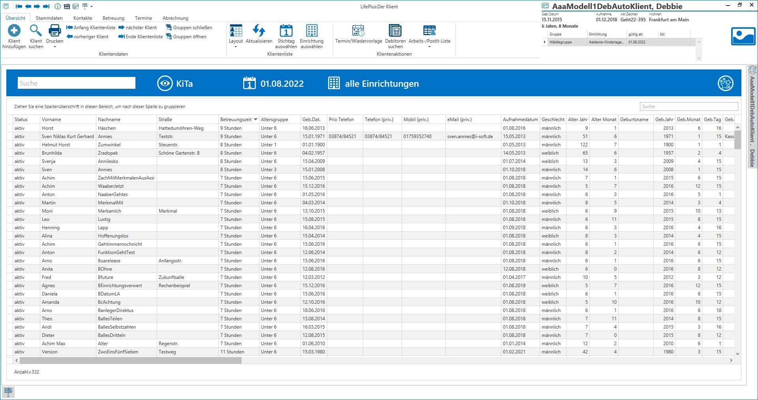Open Betreuungszeit column filter arrow
This screenshot has height=400, width=758.
[x=255, y=120]
